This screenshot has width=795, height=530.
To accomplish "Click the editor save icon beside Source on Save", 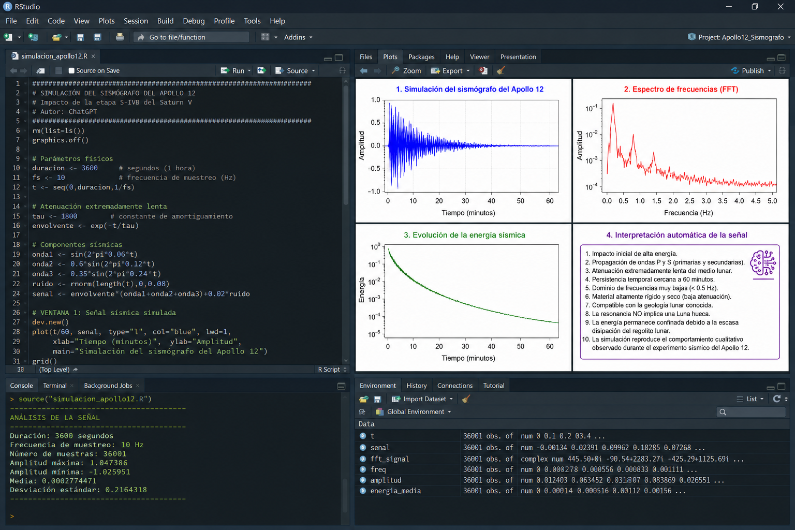I will pyautogui.click(x=58, y=71).
